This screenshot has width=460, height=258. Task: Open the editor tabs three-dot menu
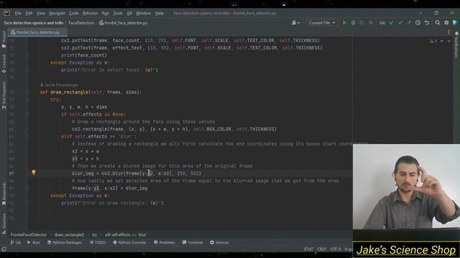tap(448, 32)
